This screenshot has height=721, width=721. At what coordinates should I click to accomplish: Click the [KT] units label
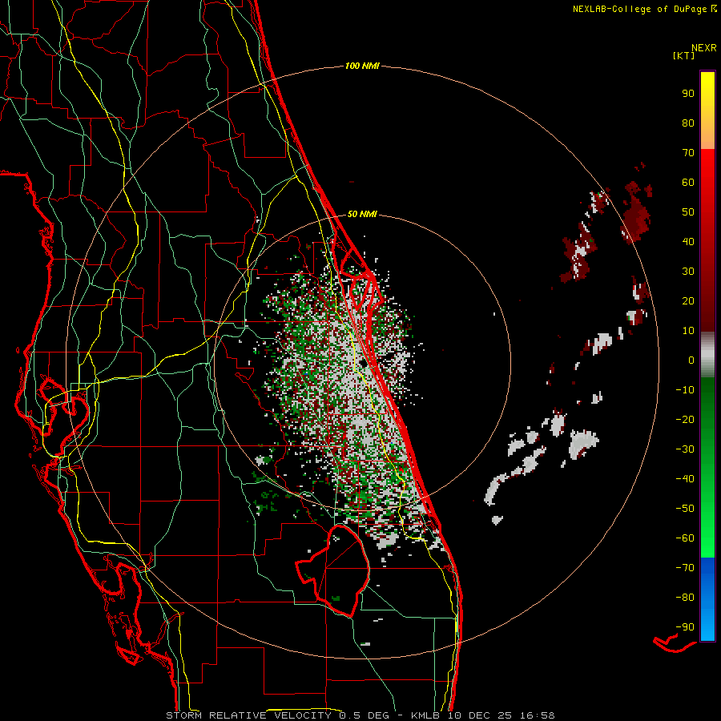[683, 55]
